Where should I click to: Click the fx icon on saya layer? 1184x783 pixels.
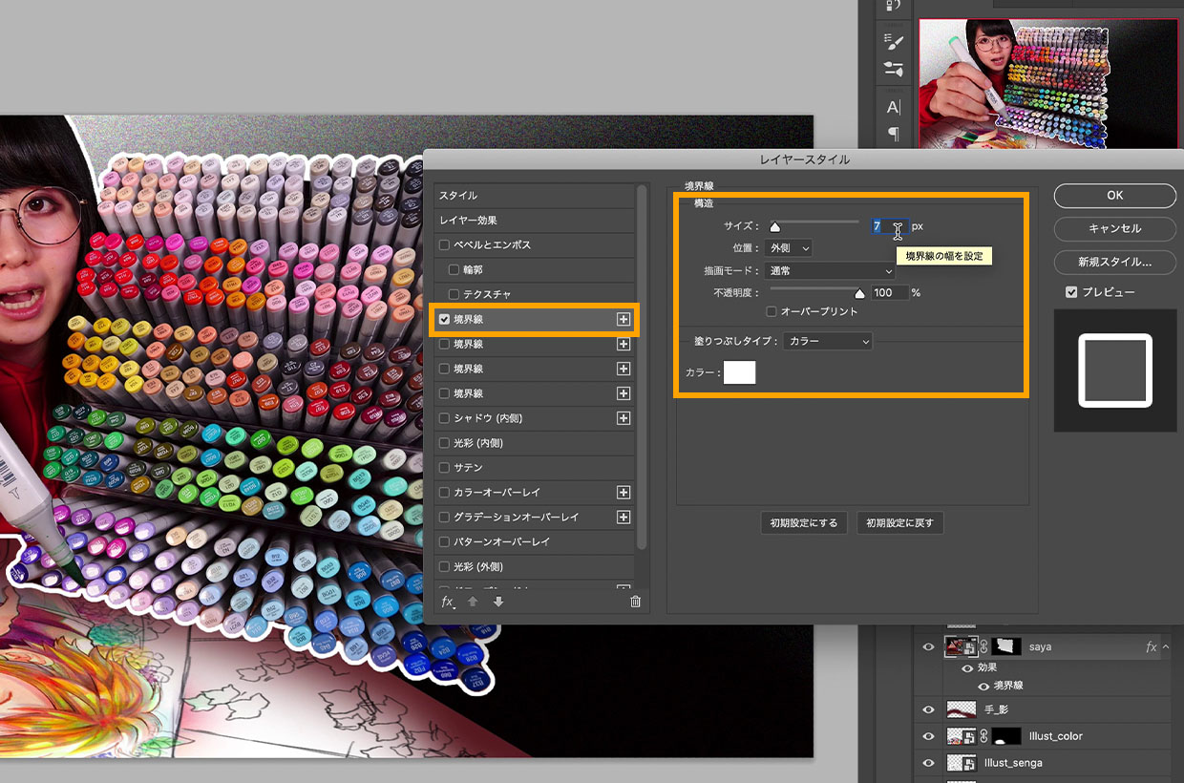click(x=1152, y=646)
